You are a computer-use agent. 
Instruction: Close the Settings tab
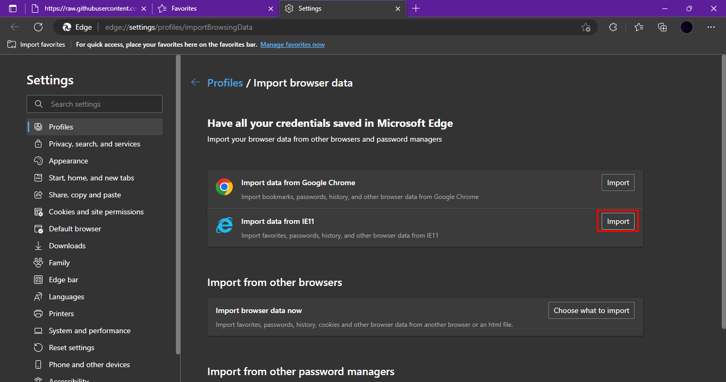(x=398, y=8)
